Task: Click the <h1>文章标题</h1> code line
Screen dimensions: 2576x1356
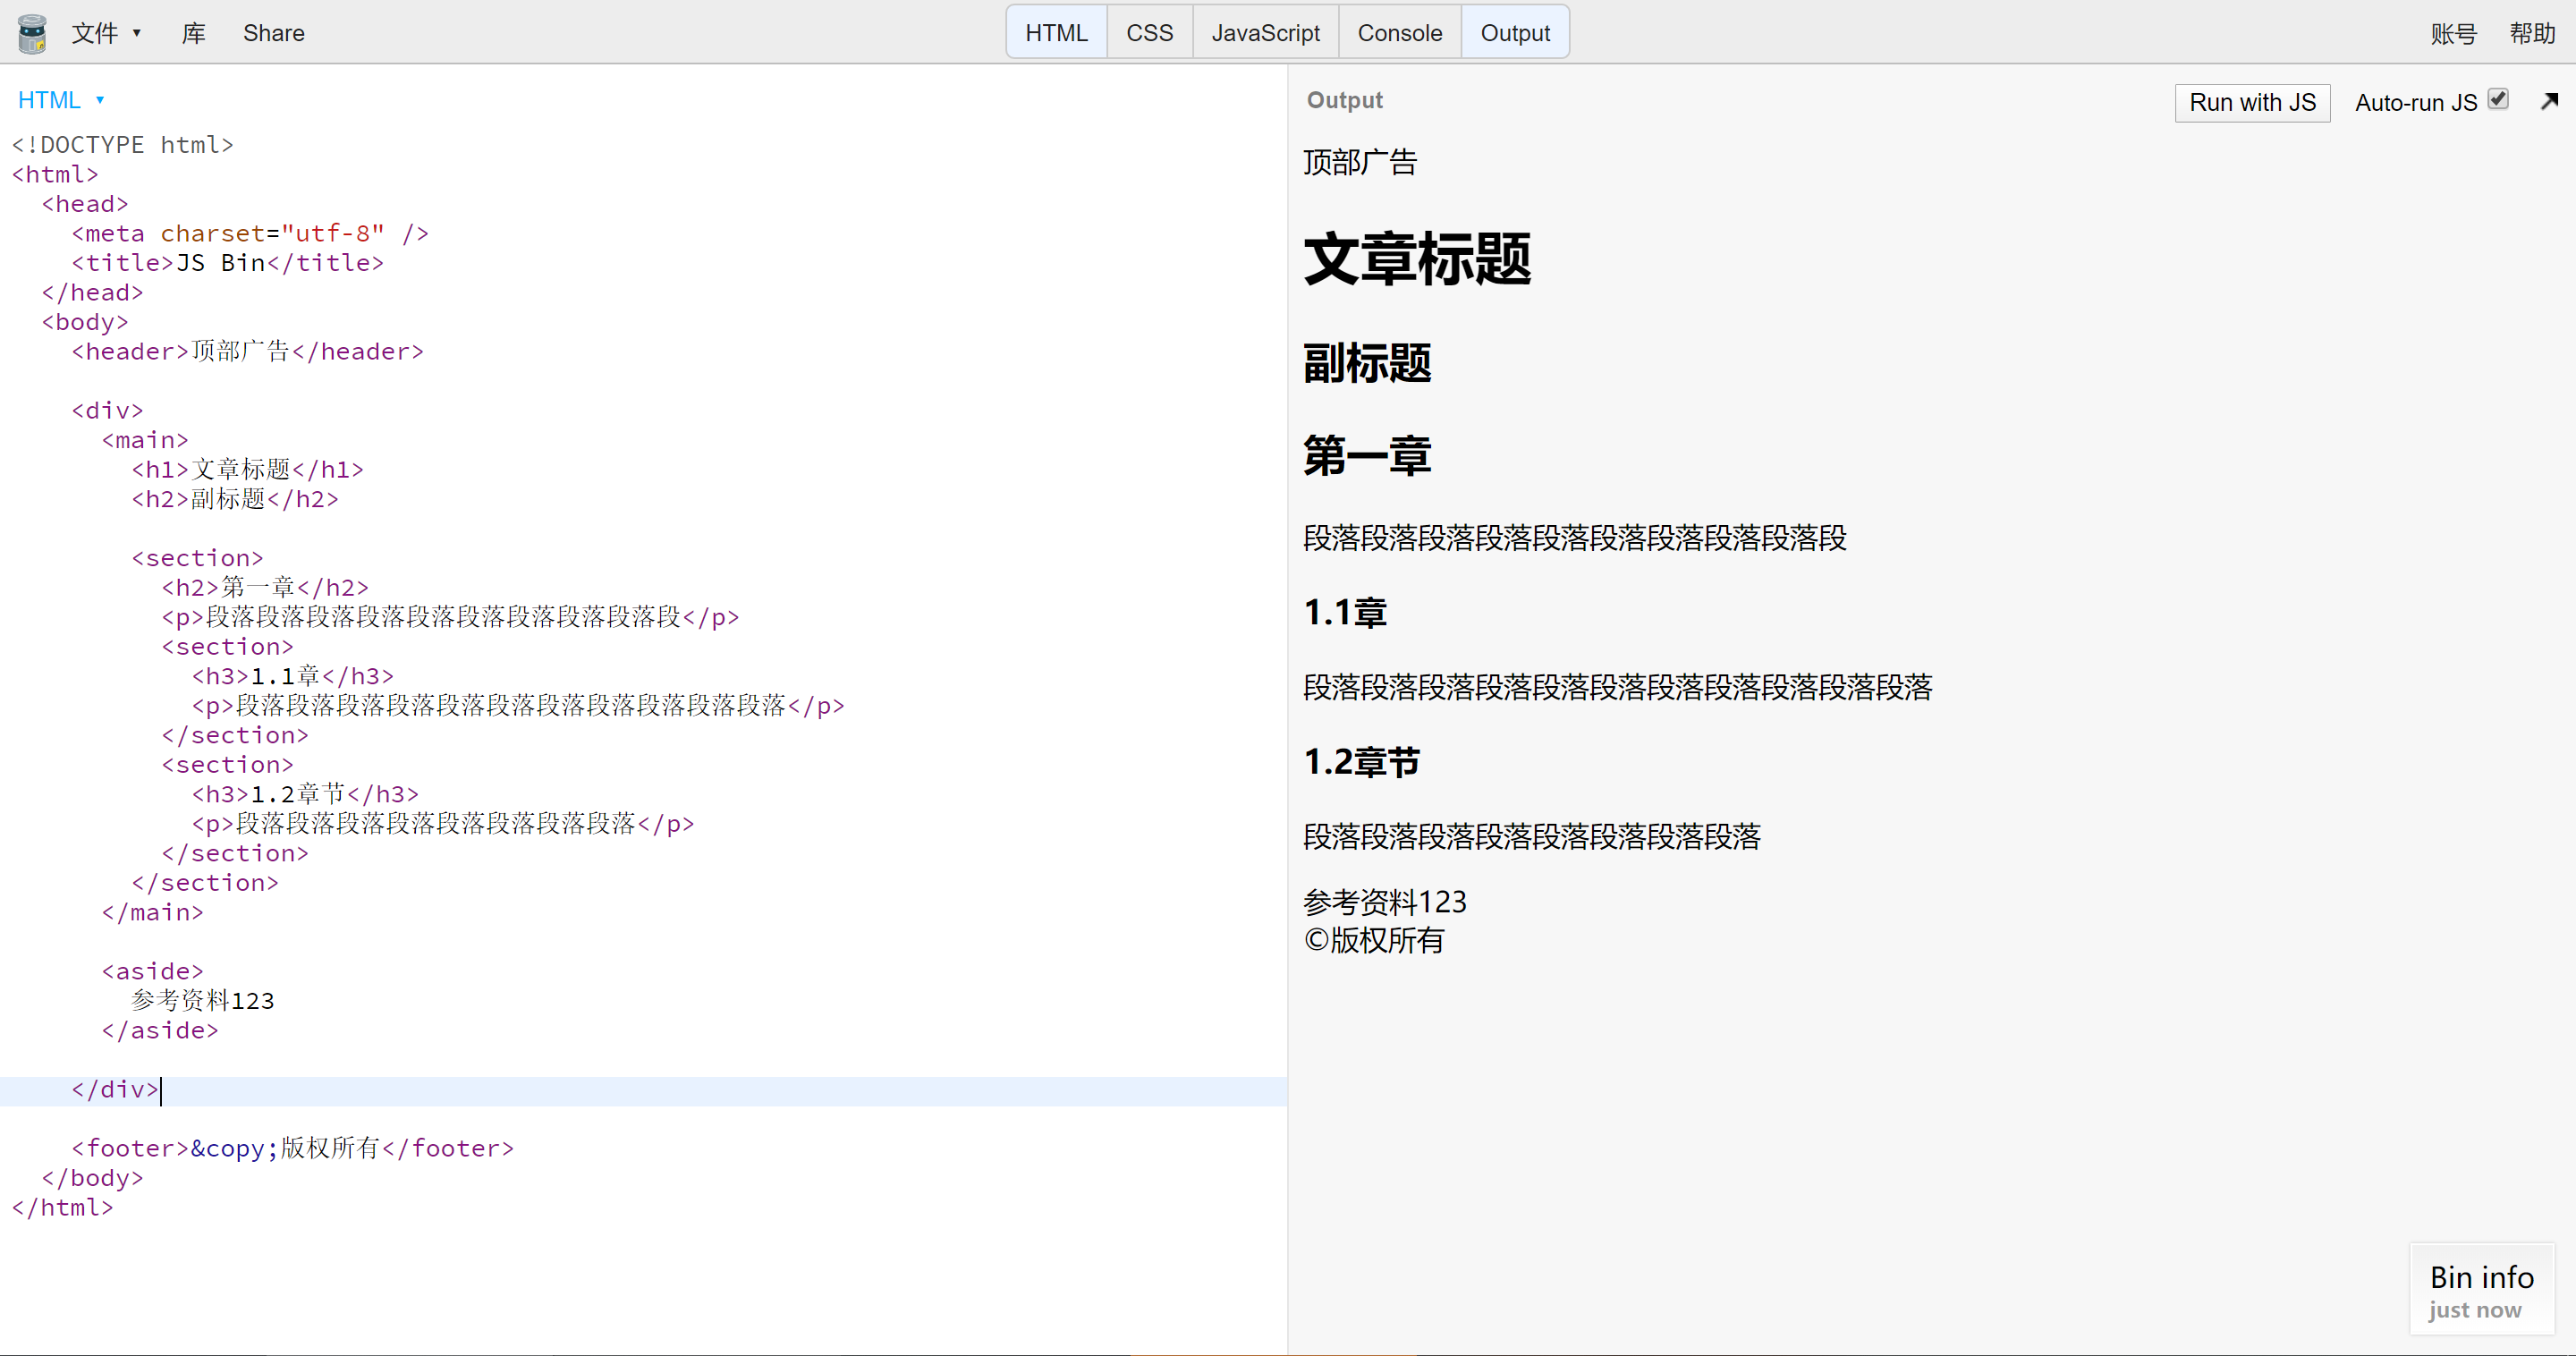Action: tap(247, 470)
